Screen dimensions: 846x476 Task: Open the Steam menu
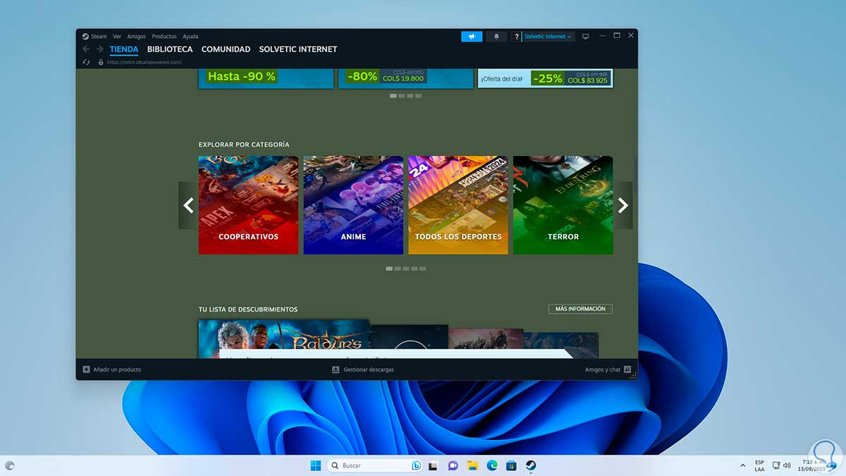click(99, 37)
